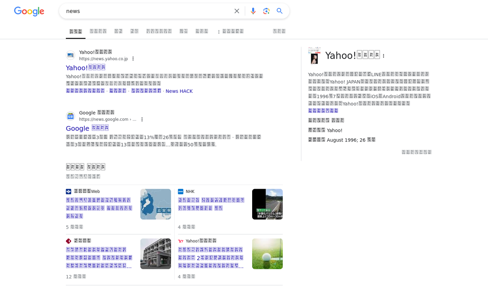This screenshot has height=297, width=488.
Task: Submit search with the magnifying glass icon
Action: pos(279,11)
